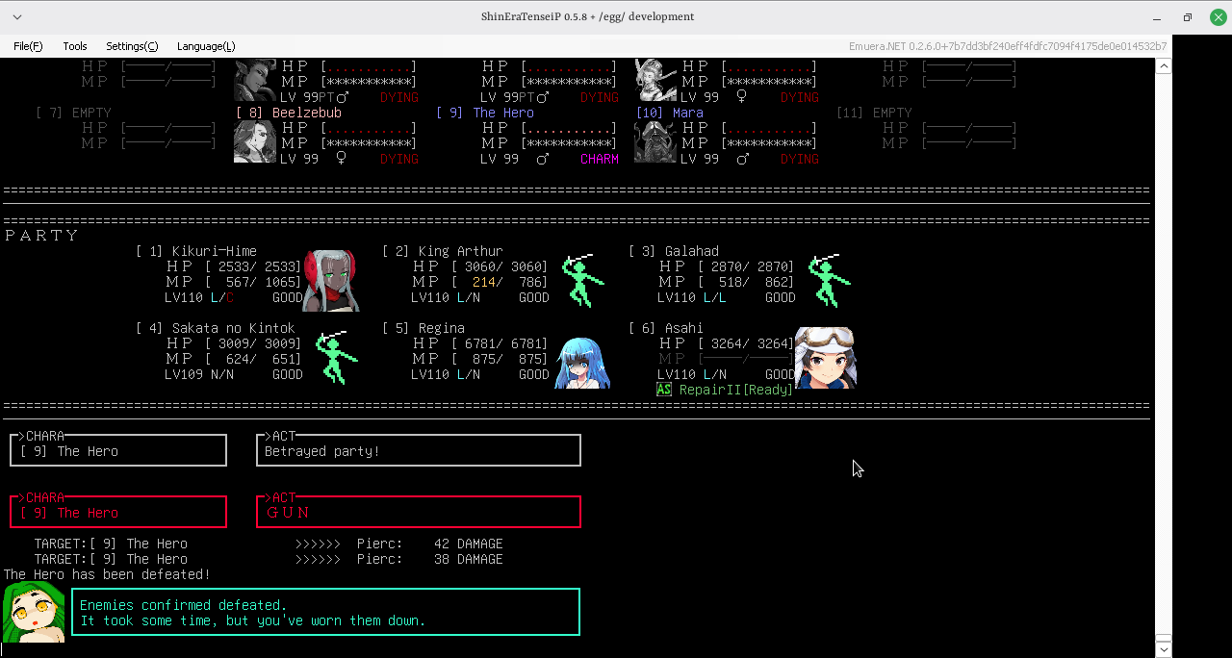Click the red CHARA box with The Hero
This screenshot has height=658, width=1232.
(118, 512)
